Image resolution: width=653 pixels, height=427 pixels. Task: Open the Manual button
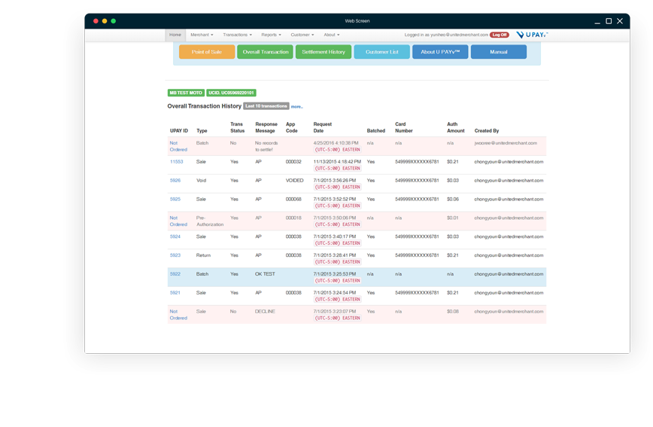[x=499, y=52]
